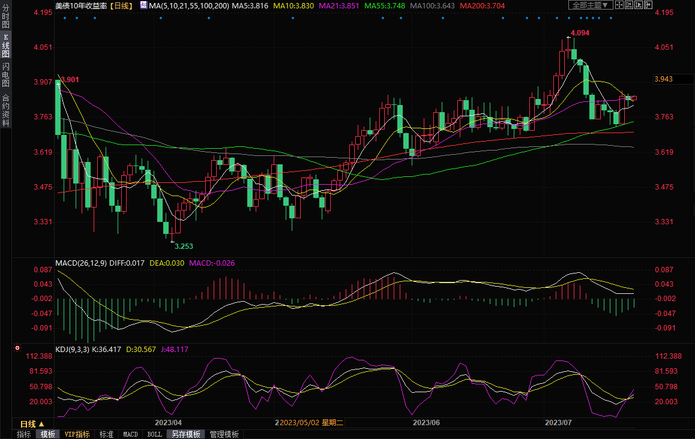Switch to the VIP指标 tab
The height and width of the screenshot is (439, 695).
77,434
